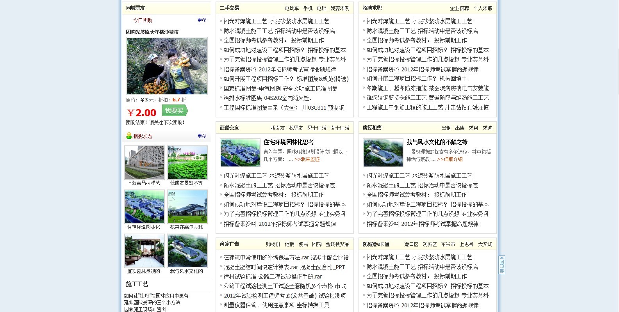Screen dimensions: 619x312
Task: Pick 上思县 in 防城港e卡通 header
Action: (x=466, y=244)
